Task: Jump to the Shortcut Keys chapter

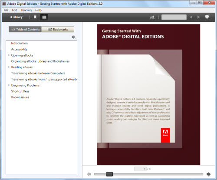Action: (x=20, y=91)
